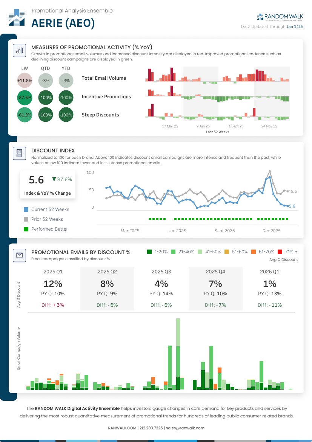This screenshot has height=442, width=312.
Task: Click the YTD -100% Steep Discounts bubble
Action: 66,115
